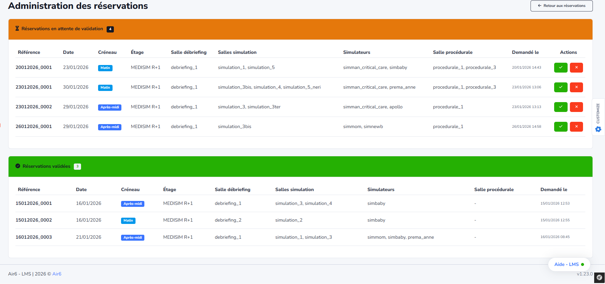Click the Matin badge for reservation 15012026_0002
This screenshot has height=284, width=605.
[128, 221]
